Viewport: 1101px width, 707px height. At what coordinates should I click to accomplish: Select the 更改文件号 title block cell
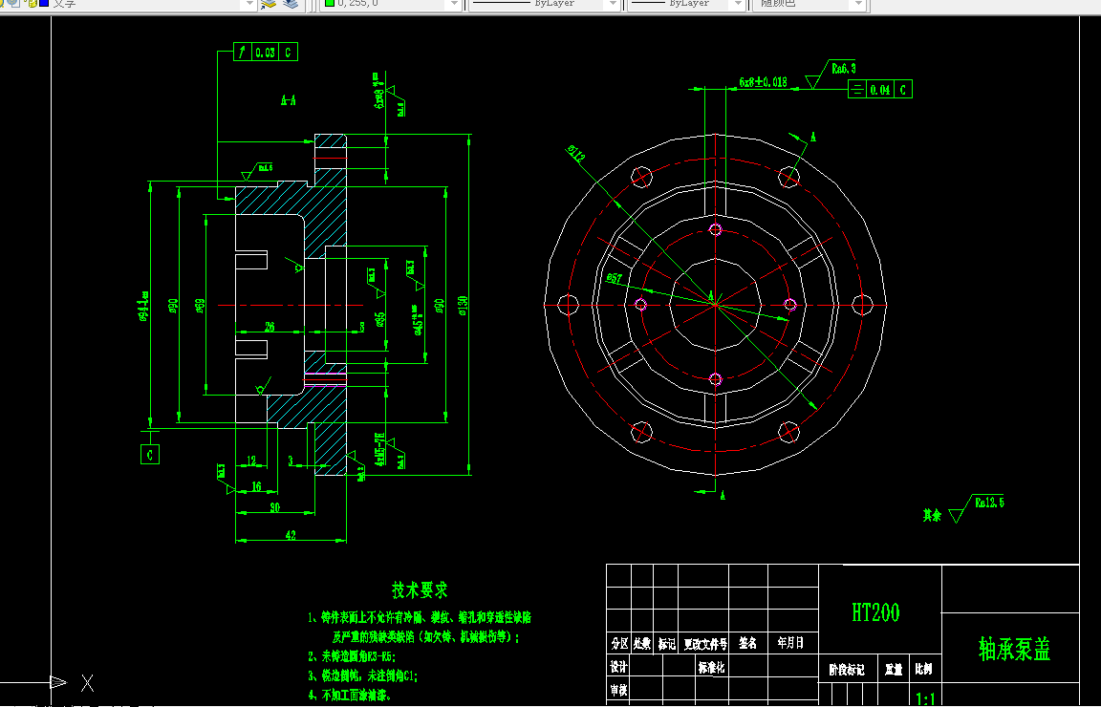tap(705, 643)
